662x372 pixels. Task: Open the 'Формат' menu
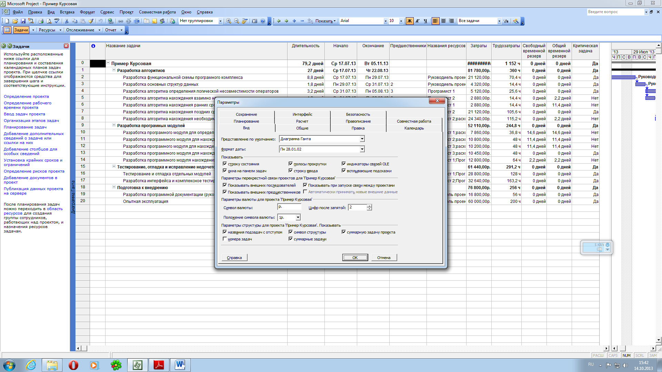click(x=87, y=12)
